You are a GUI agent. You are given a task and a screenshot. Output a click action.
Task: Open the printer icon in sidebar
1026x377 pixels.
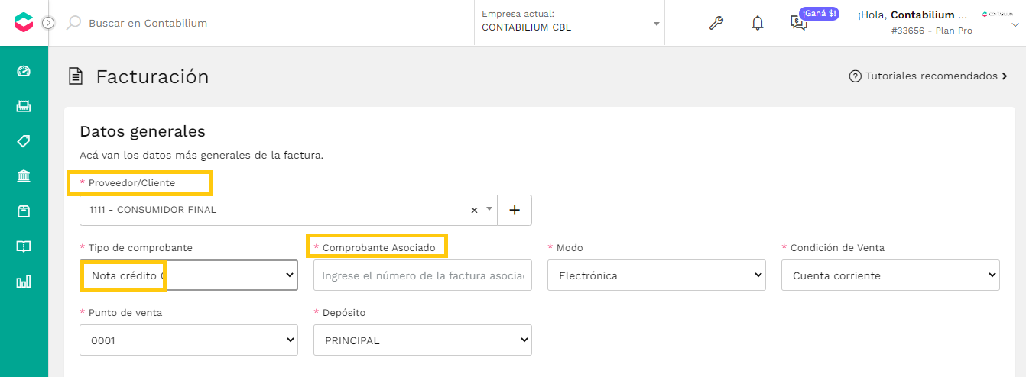pos(24,106)
